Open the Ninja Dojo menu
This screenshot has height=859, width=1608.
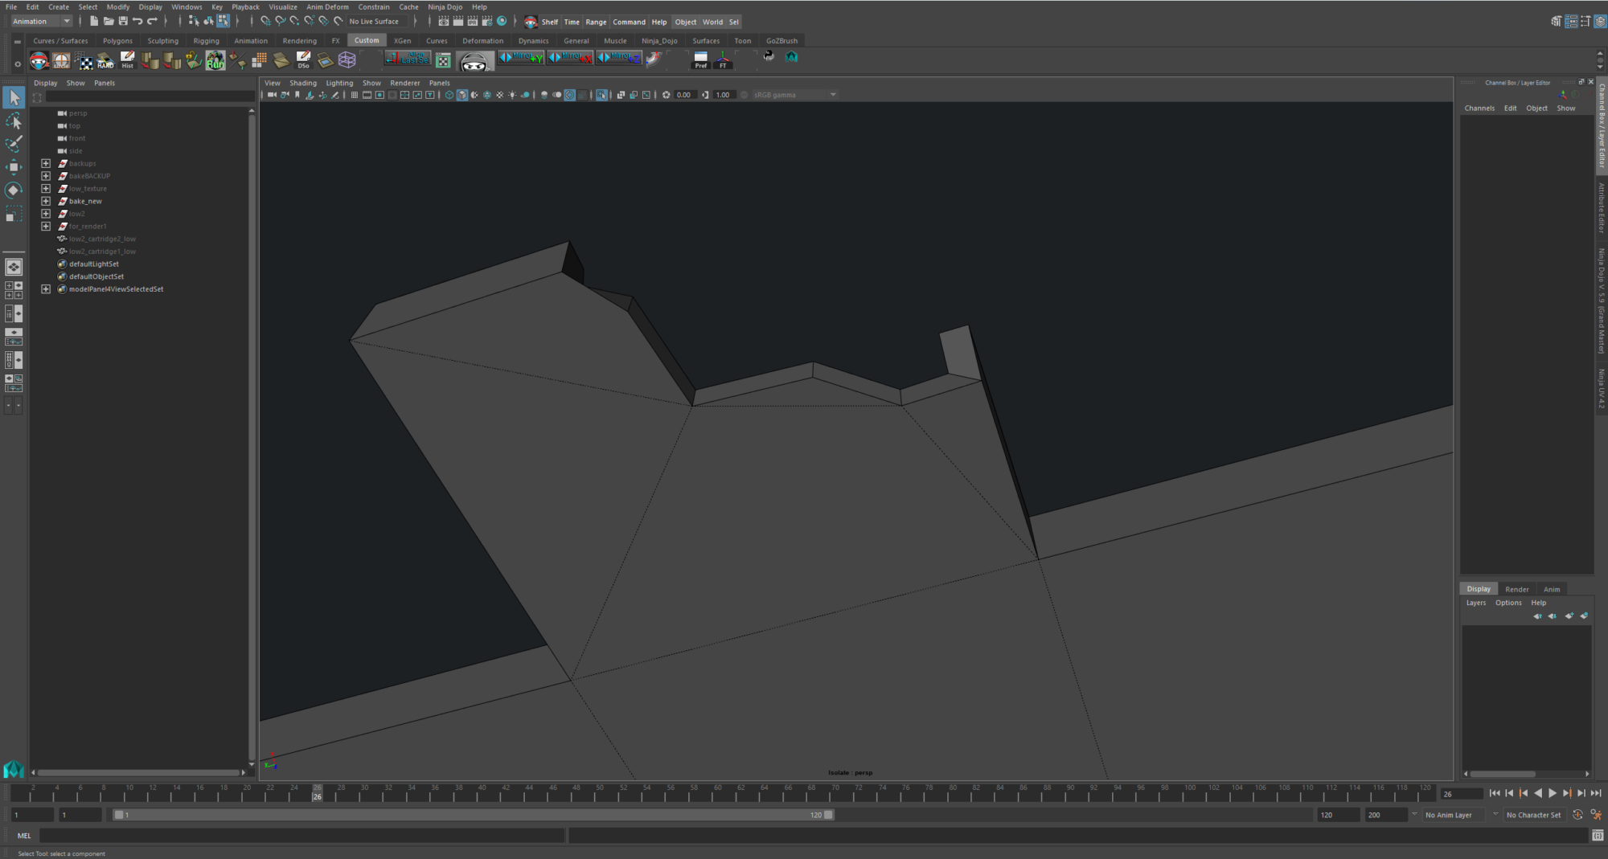click(445, 6)
